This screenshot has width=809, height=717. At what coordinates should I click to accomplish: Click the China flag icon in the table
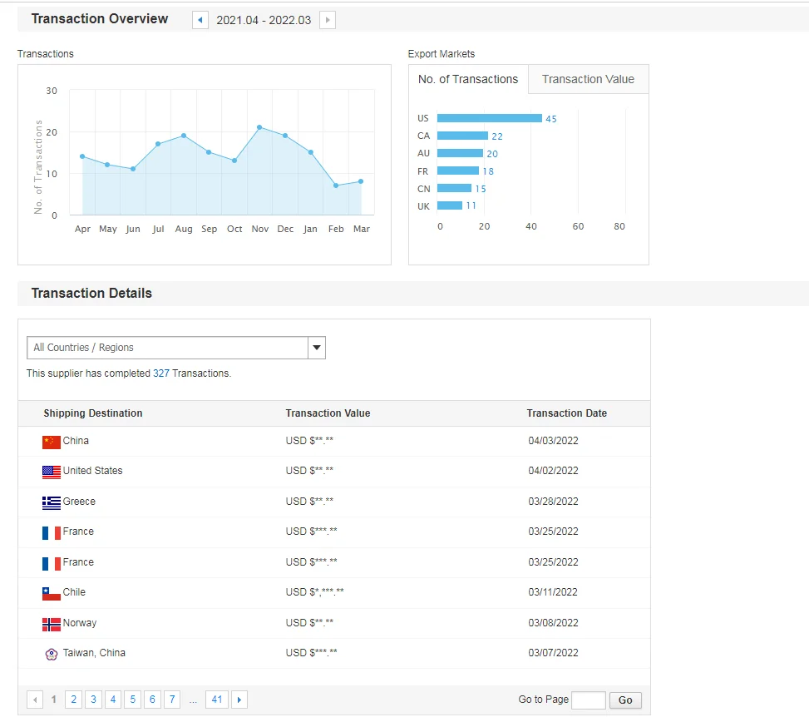52,442
